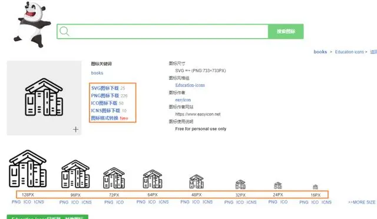377x219 pixels.
Task: Open the icon format conversion link
Action: point(105,118)
